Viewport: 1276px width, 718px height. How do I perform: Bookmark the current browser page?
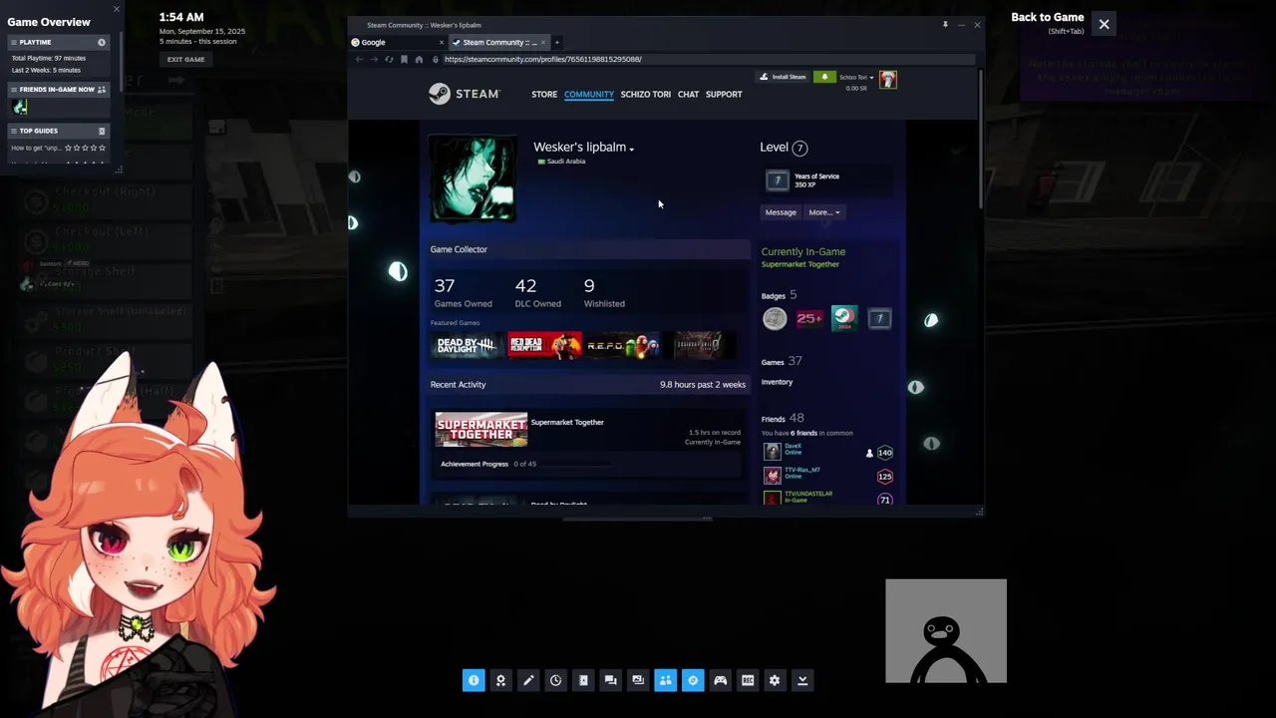coord(404,59)
